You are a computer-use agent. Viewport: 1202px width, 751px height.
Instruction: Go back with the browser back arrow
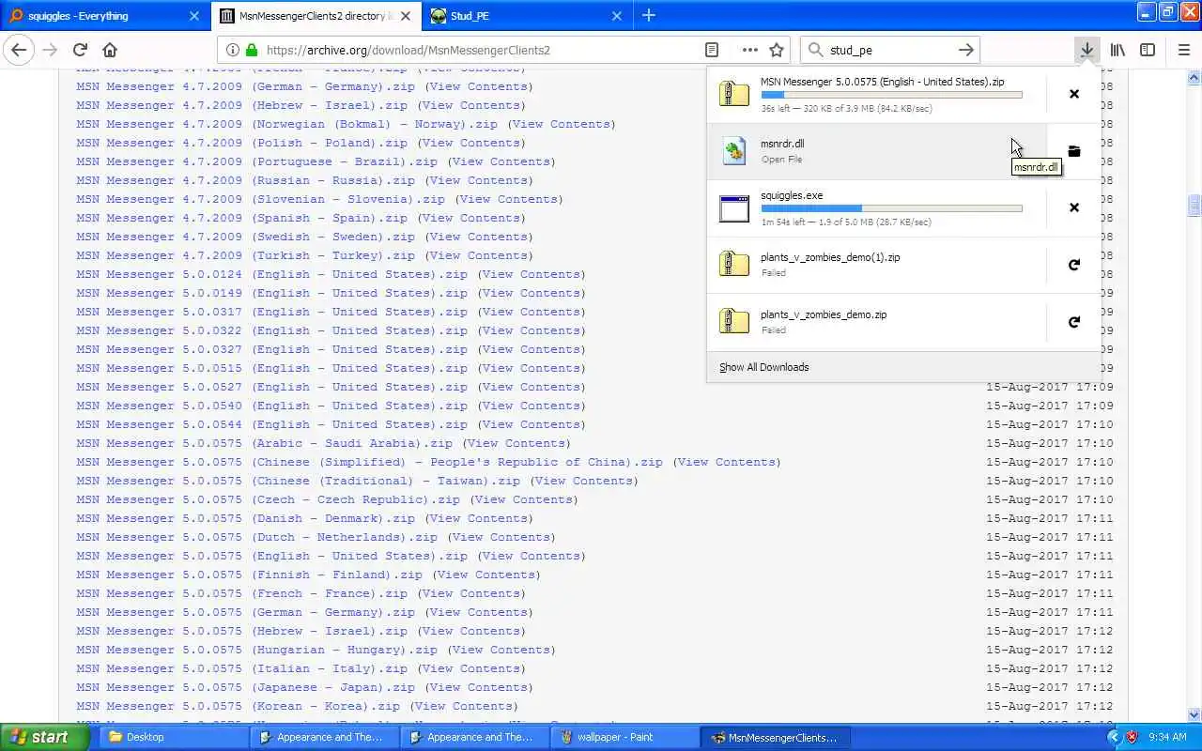[19, 50]
